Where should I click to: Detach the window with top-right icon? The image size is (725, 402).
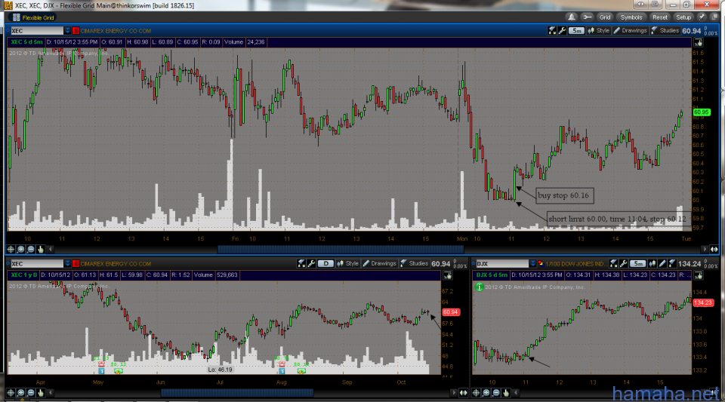[714, 17]
